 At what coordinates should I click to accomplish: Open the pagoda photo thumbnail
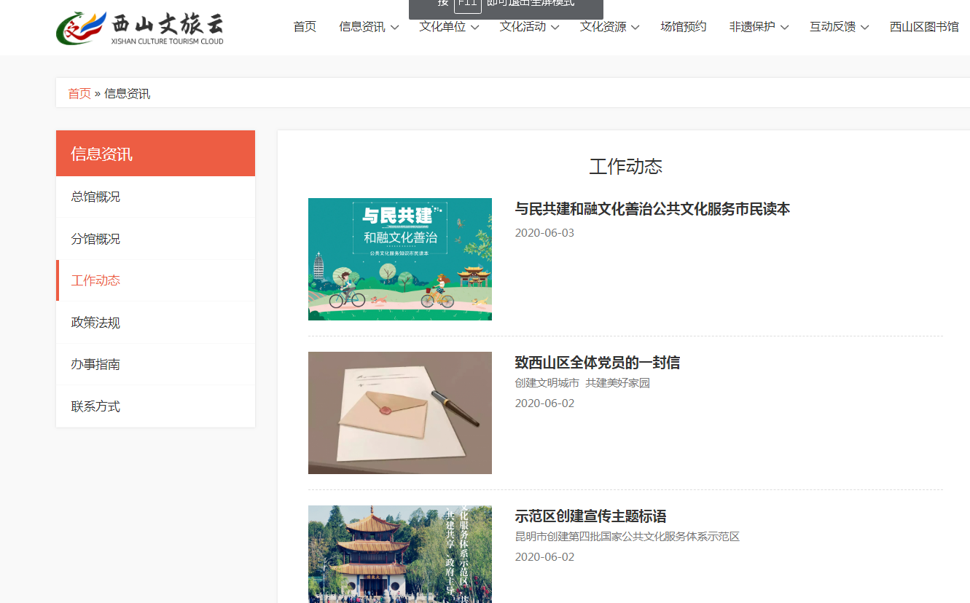point(400,554)
